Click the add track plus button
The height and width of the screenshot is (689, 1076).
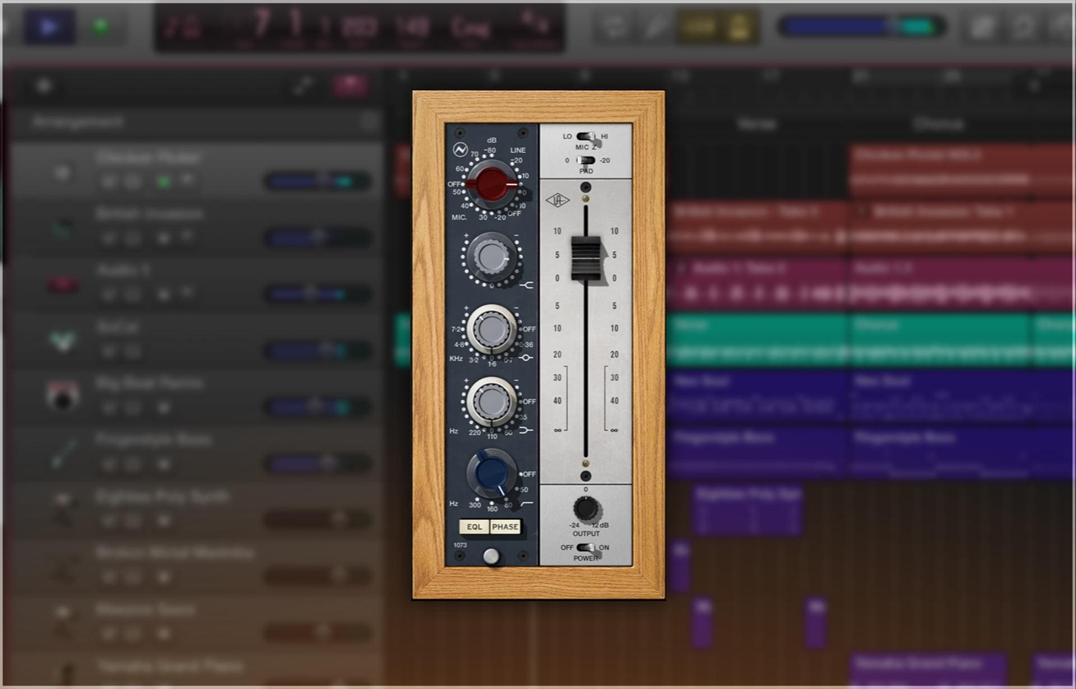coord(44,86)
